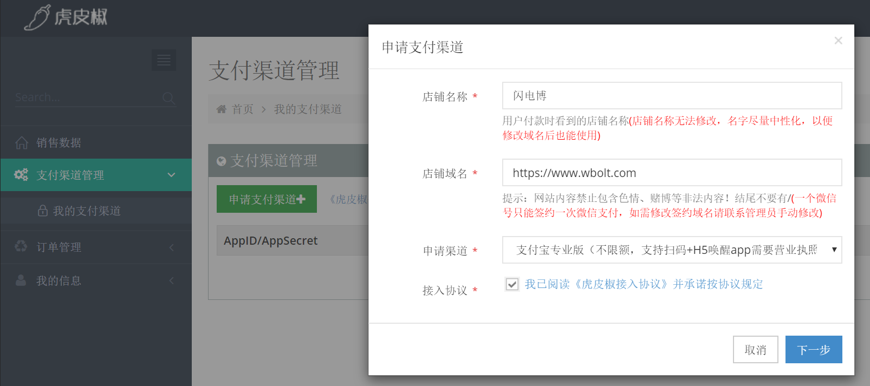The width and height of the screenshot is (870, 386).
Task: Click the 我的支付渠道 breadcrumb link
Action: coord(308,109)
